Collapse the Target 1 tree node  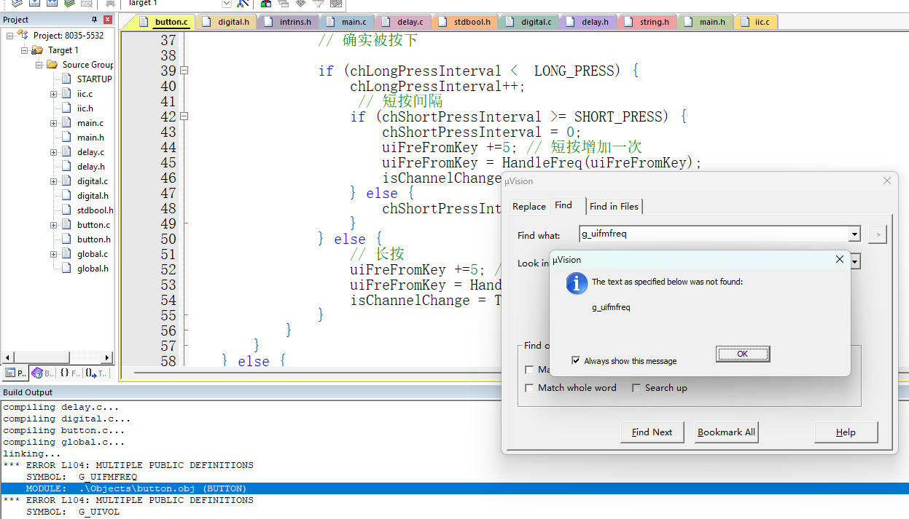click(x=24, y=50)
